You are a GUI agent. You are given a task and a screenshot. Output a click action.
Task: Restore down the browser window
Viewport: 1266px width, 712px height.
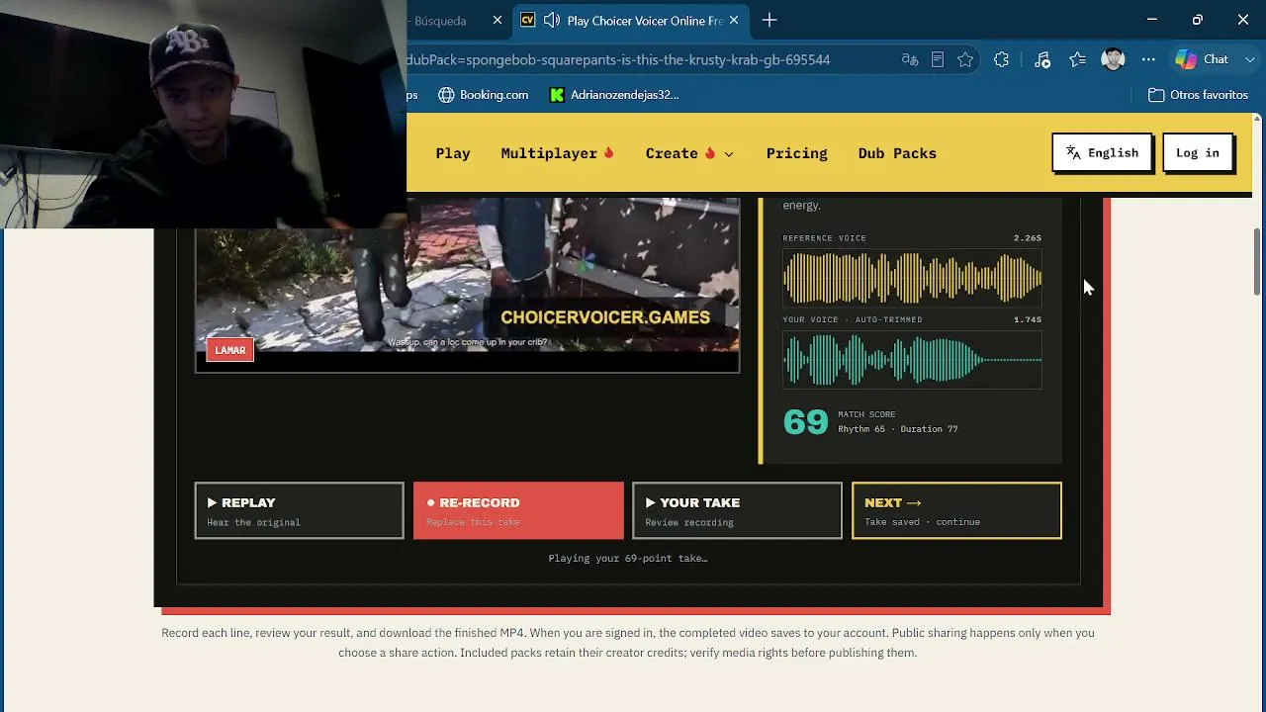(1198, 20)
